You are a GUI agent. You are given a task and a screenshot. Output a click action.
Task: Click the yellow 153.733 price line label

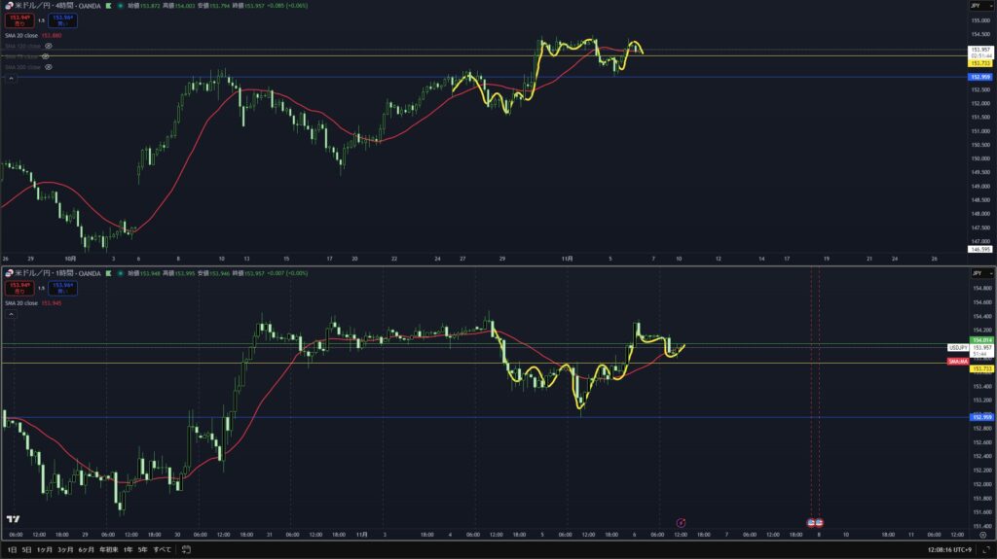[979, 63]
